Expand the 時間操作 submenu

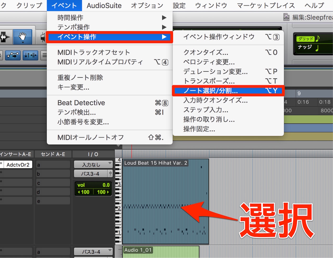click(x=110, y=18)
